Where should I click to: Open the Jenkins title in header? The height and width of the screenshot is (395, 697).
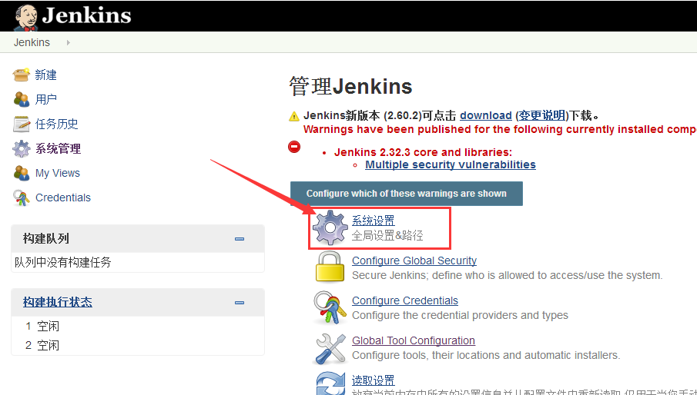point(87,15)
